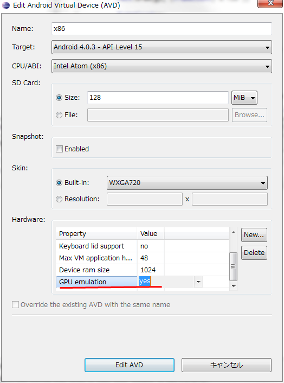Click the Edit AVD button

(130, 365)
